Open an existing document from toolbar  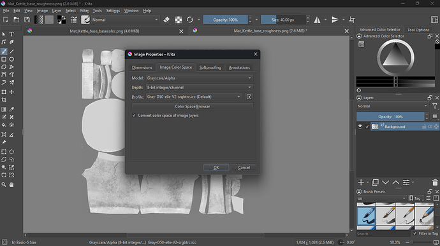(17, 20)
